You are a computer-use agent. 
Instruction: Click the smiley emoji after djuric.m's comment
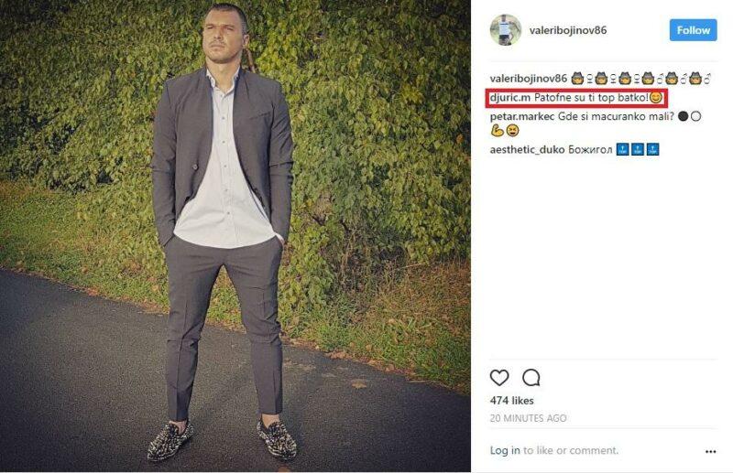pyautogui.click(x=655, y=98)
